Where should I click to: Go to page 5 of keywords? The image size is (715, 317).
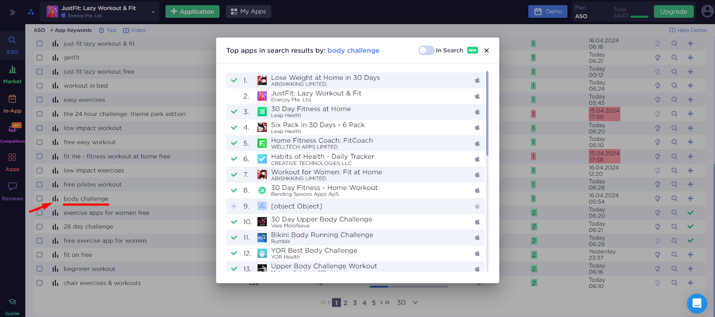(x=374, y=303)
